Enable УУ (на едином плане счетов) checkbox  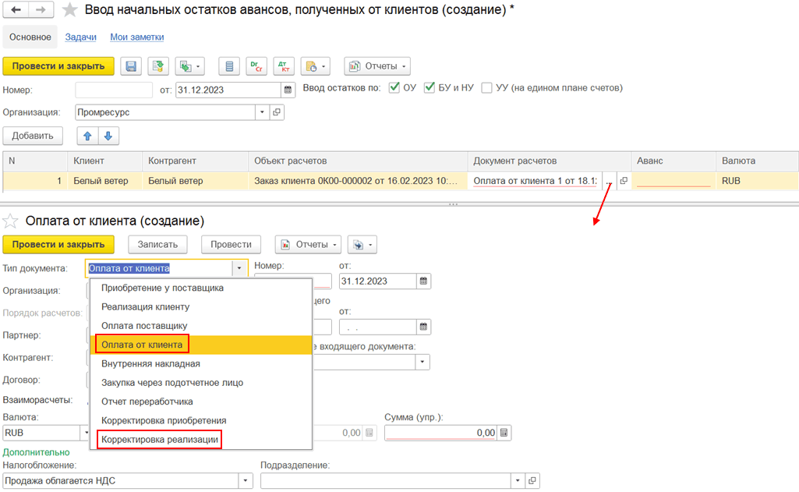[486, 87]
